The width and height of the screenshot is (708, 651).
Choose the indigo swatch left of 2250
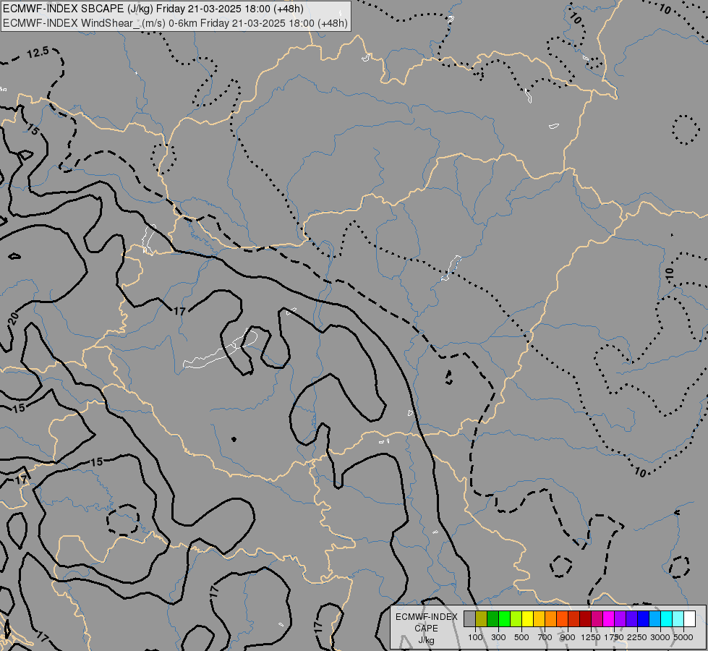[x=632, y=619]
